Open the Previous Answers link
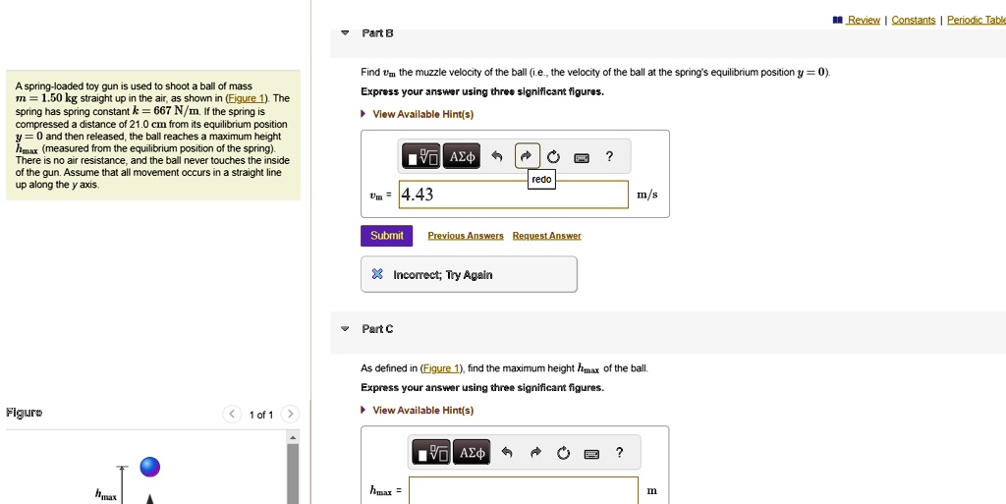Image resolution: width=1006 pixels, height=504 pixels. [466, 236]
